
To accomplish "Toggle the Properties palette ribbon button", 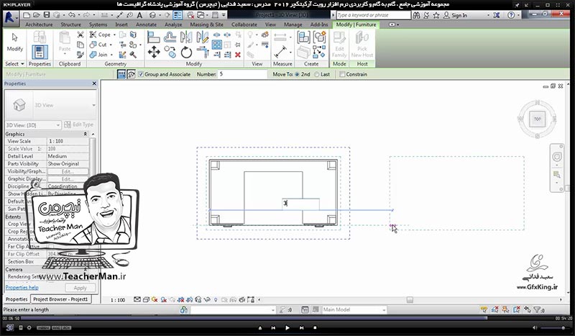I will (40, 53).
